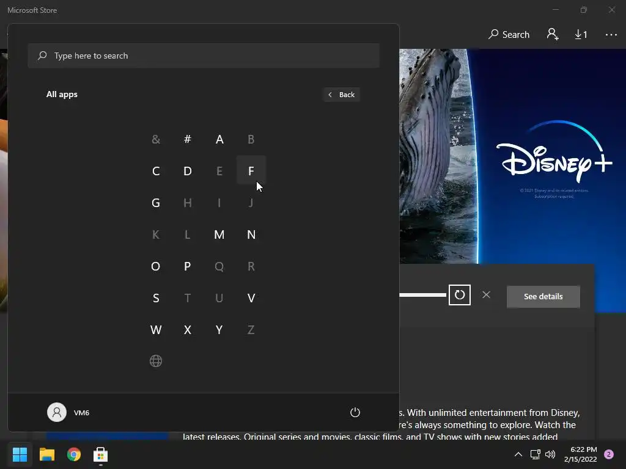Choose letter N in the grid
Image resolution: width=626 pixels, height=469 pixels.
251,234
